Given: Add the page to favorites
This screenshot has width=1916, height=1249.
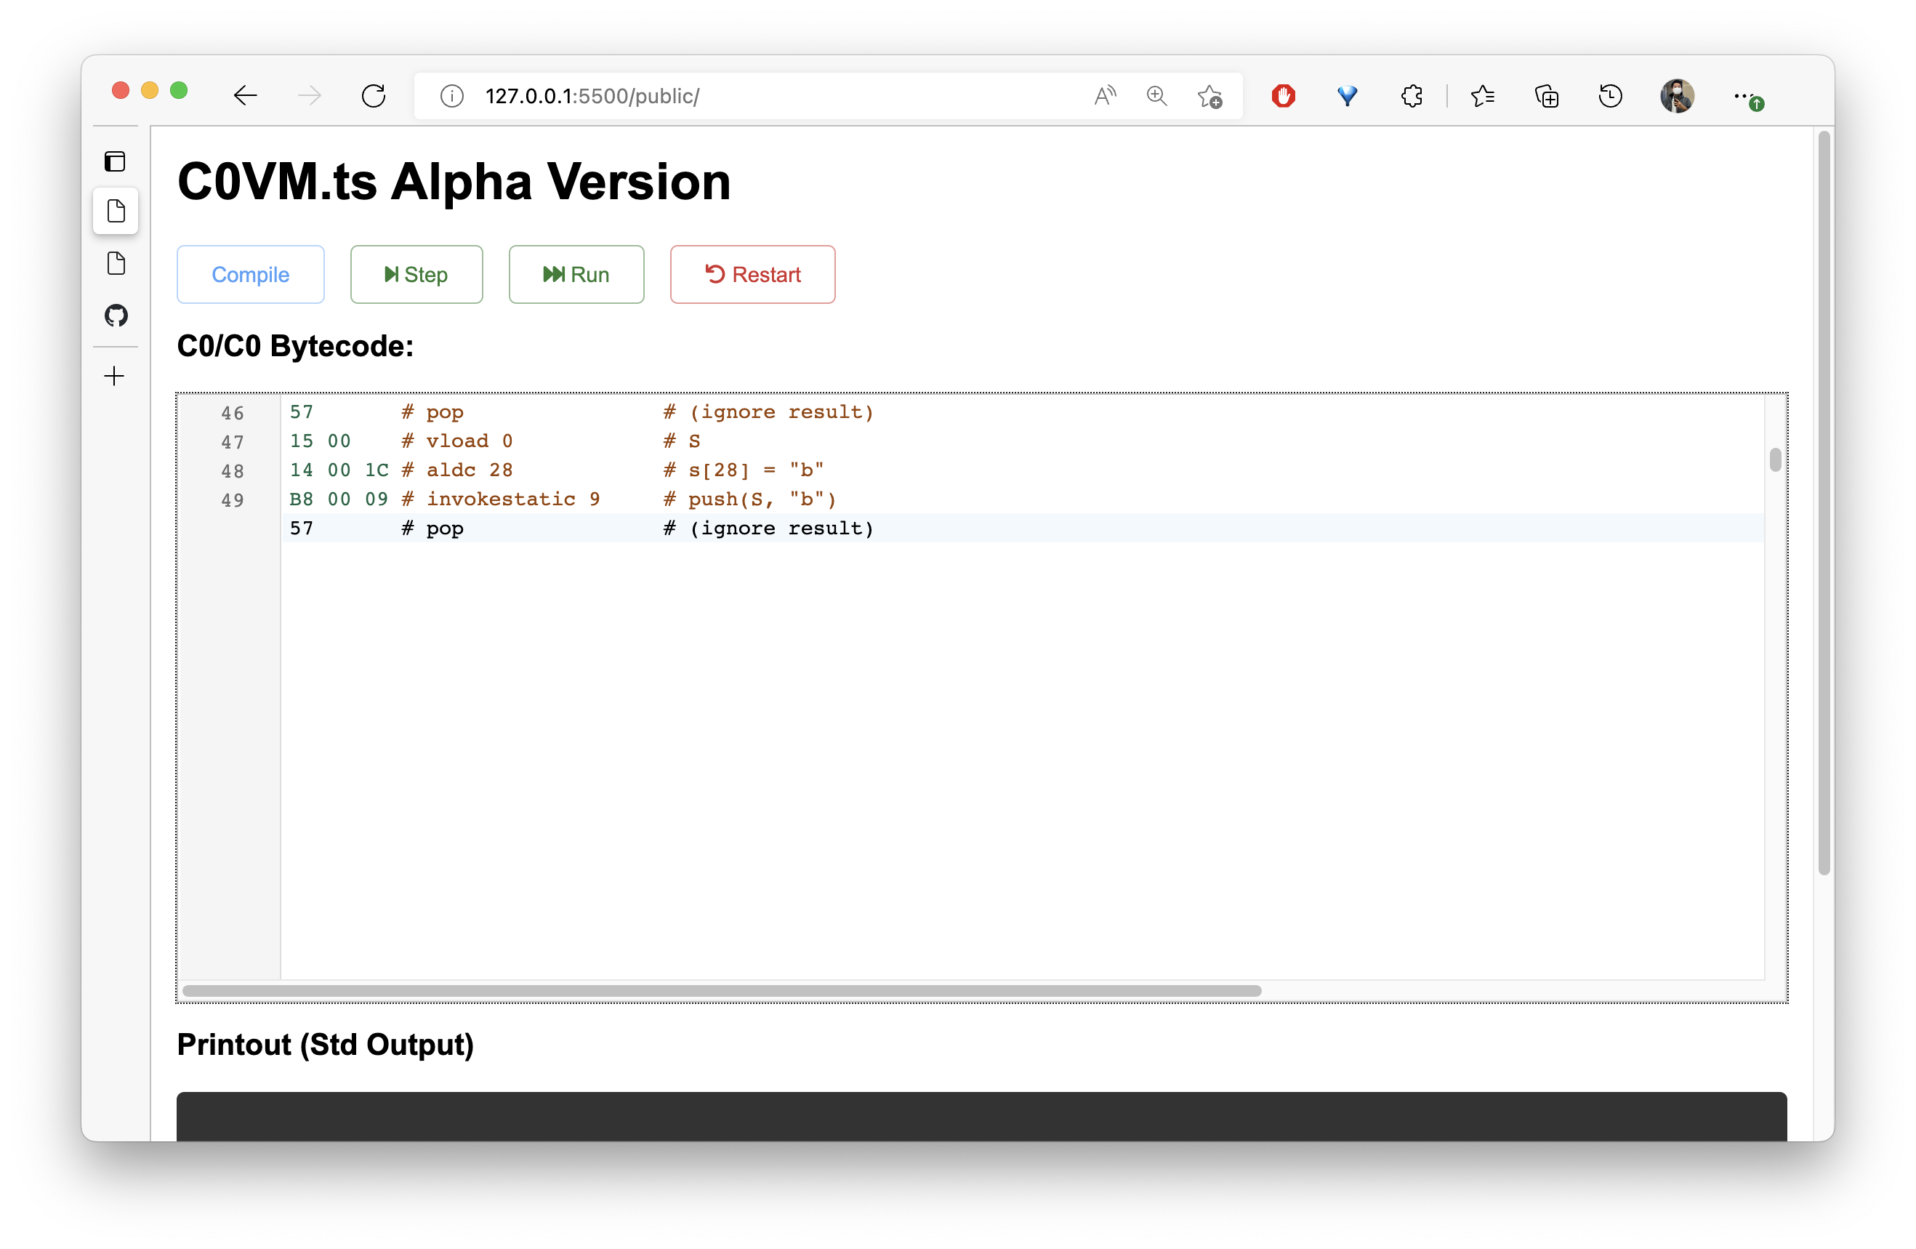Looking at the screenshot, I should tap(1210, 96).
